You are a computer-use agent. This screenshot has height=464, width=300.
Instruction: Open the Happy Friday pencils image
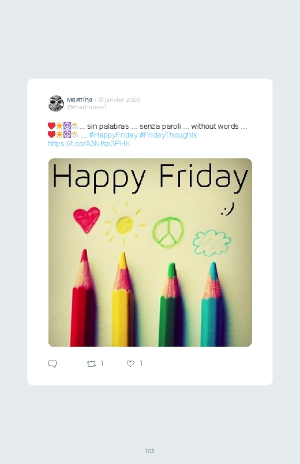150,253
